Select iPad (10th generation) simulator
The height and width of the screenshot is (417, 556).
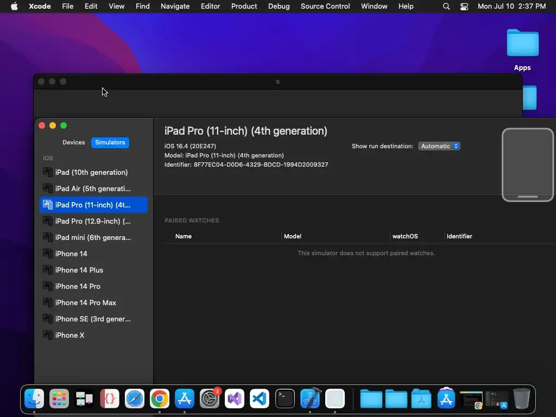point(93,172)
